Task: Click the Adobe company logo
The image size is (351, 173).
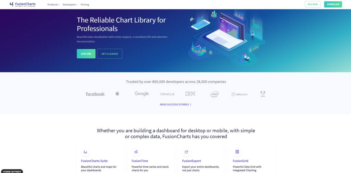Action: coord(263,94)
